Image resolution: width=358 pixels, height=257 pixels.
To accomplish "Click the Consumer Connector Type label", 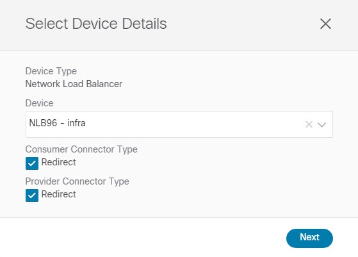I will click(81, 149).
